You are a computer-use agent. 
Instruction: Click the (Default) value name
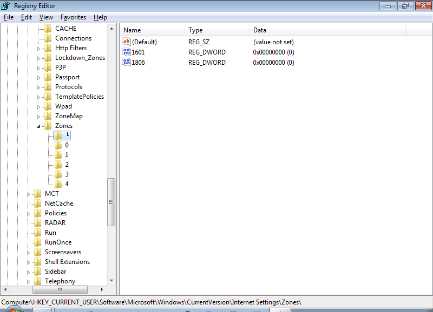coord(145,42)
